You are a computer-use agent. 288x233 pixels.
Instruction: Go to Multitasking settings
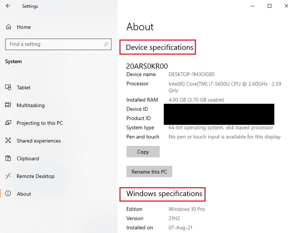point(31,105)
